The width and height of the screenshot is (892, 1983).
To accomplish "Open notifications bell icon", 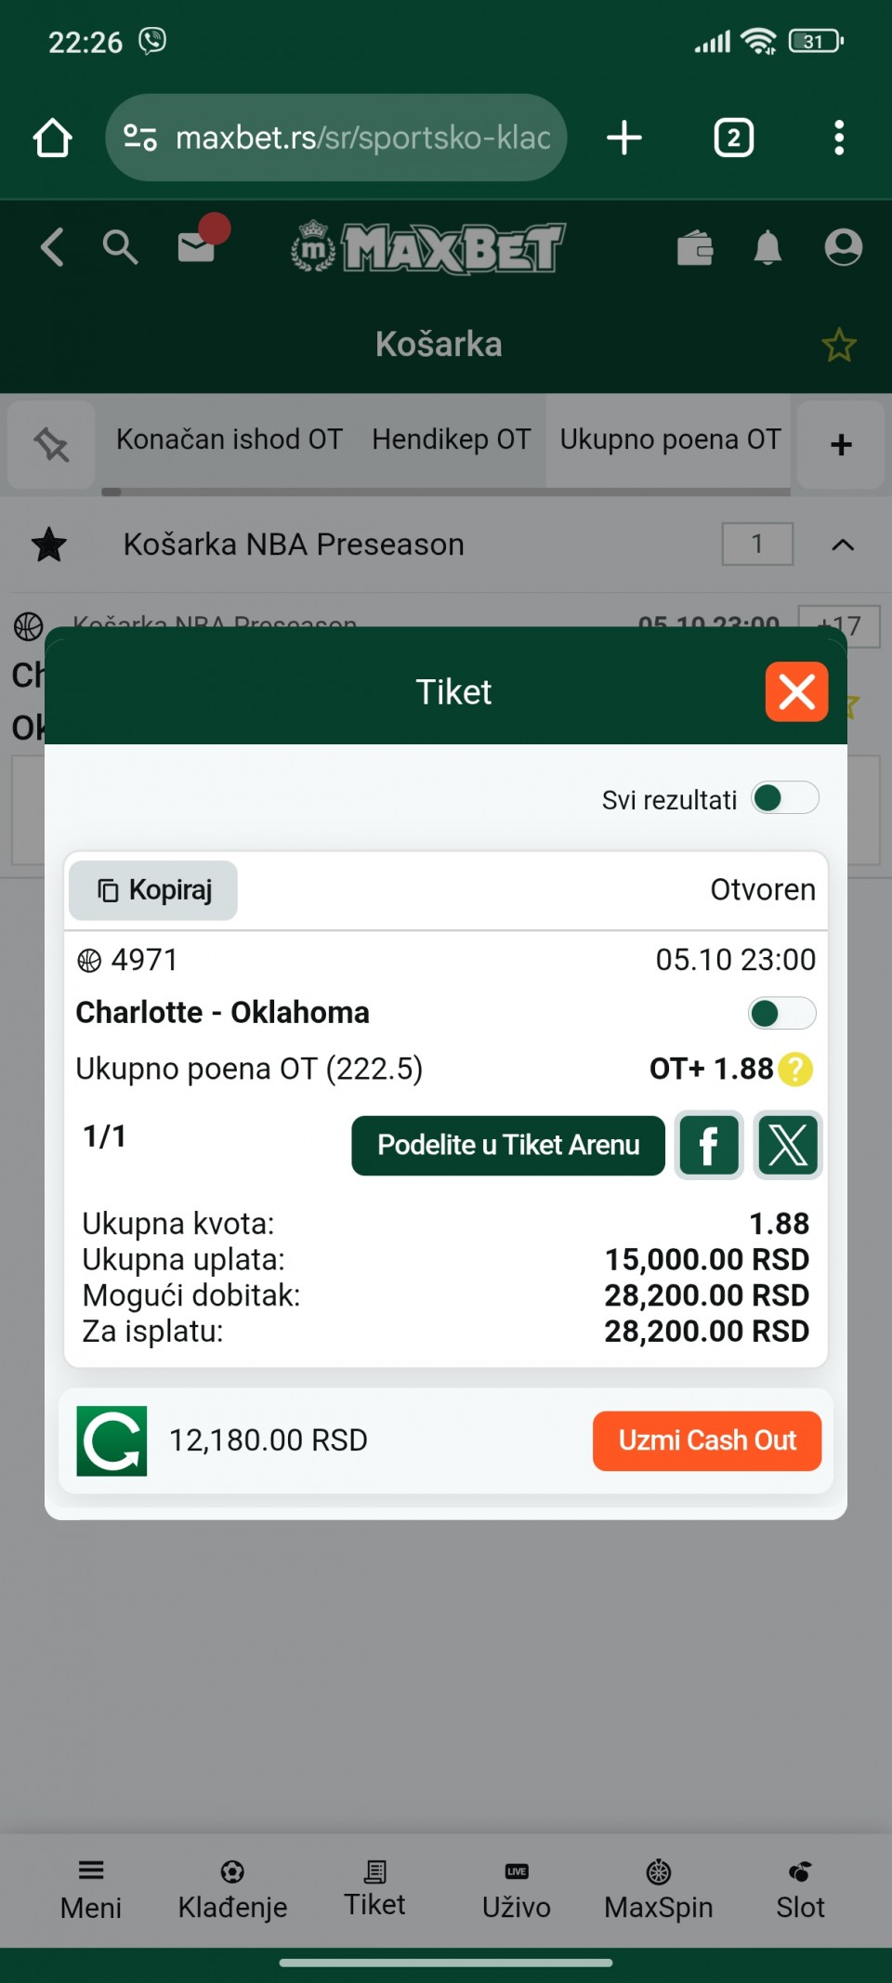I will tap(767, 248).
